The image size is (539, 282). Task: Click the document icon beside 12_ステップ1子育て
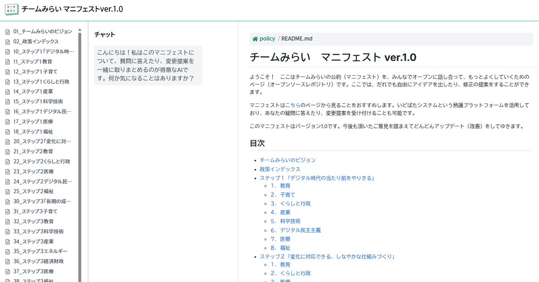8,71
